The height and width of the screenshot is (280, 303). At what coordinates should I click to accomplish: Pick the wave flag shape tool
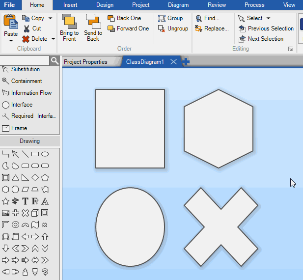click(x=35, y=224)
